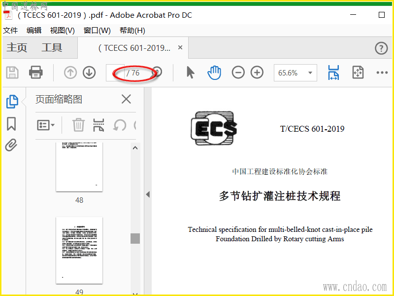
Task: Open the Attachments paperclip icon
Action: 11,145
